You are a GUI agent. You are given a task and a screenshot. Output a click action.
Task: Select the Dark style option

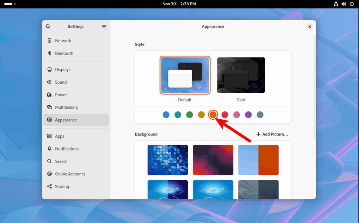click(241, 75)
